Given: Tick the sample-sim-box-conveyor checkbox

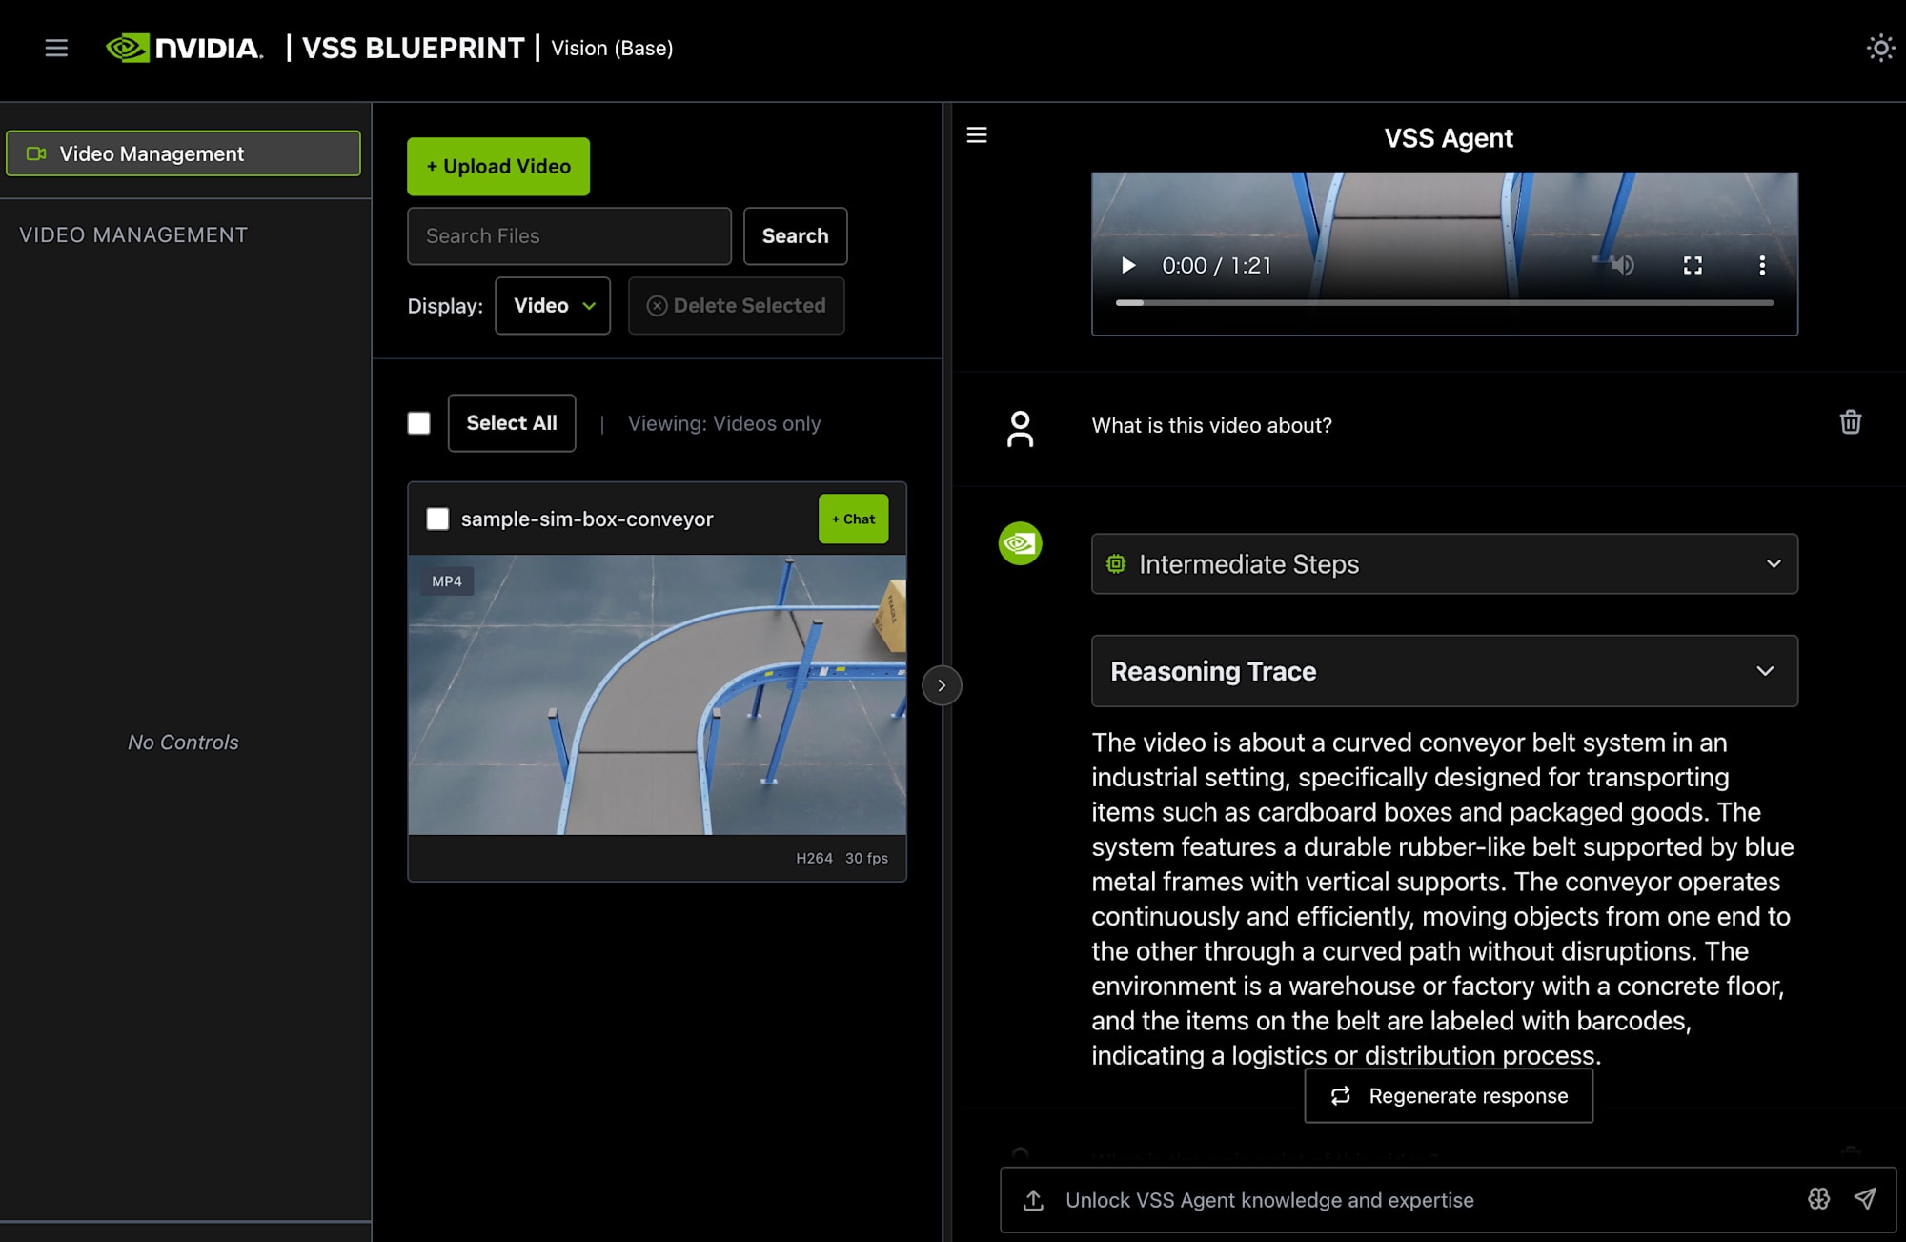Looking at the screenshot, I should pos(437,519).
